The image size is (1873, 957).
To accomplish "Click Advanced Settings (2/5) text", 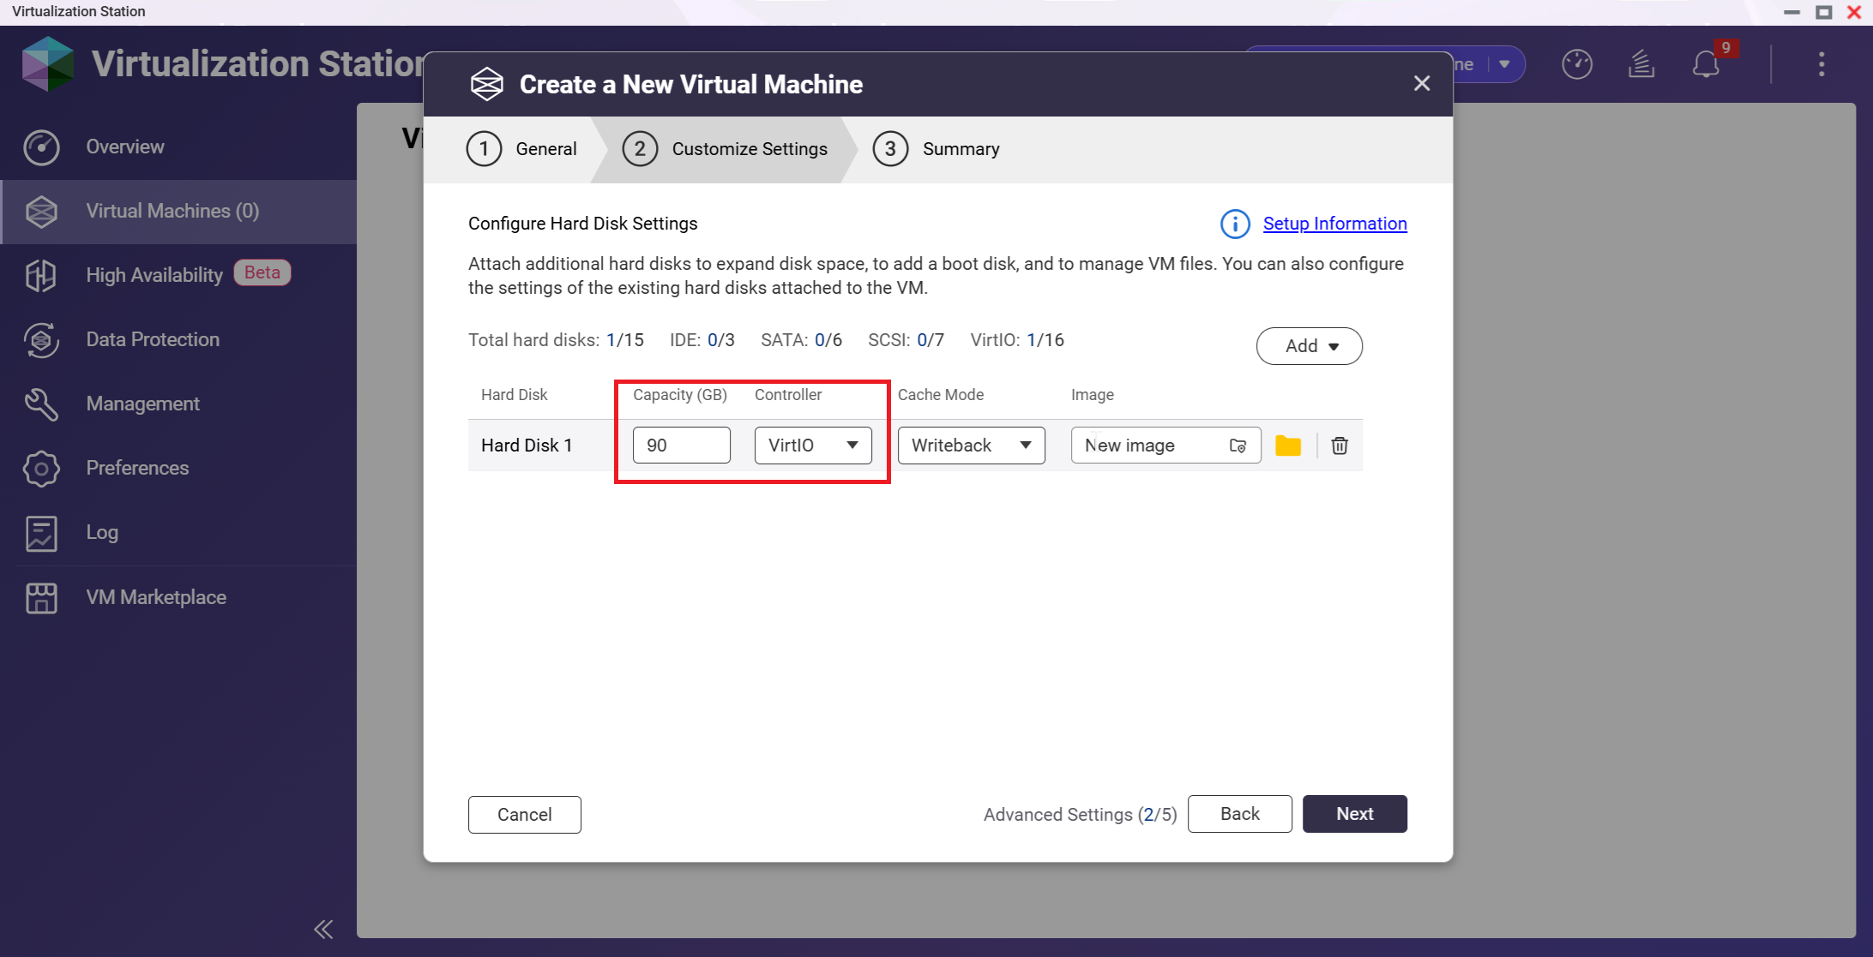I will (x=1081, y=815).
